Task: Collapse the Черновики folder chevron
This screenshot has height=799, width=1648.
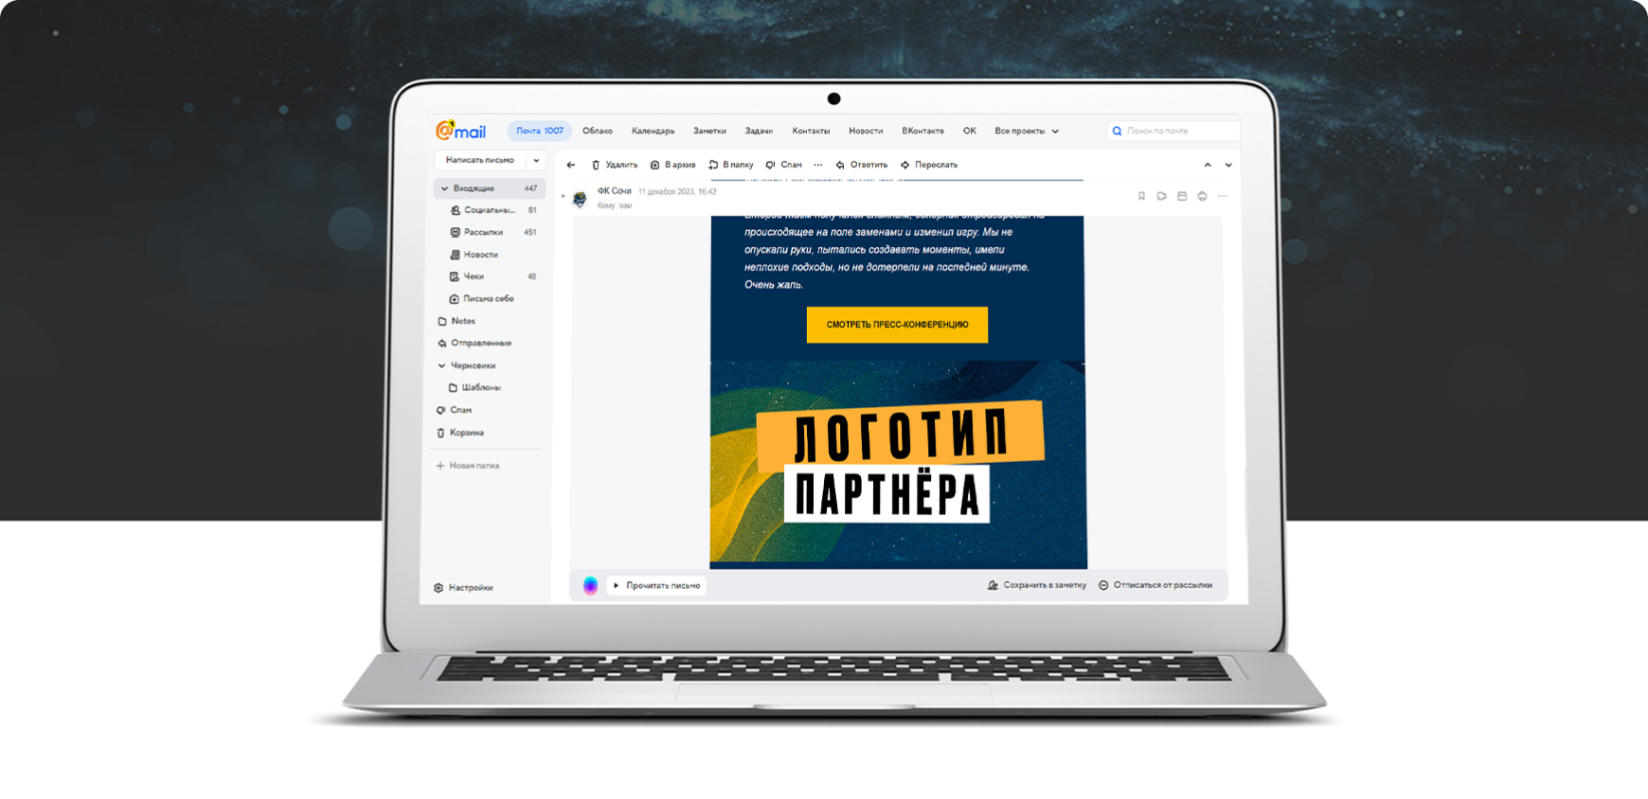Action: tap(441, 365)
